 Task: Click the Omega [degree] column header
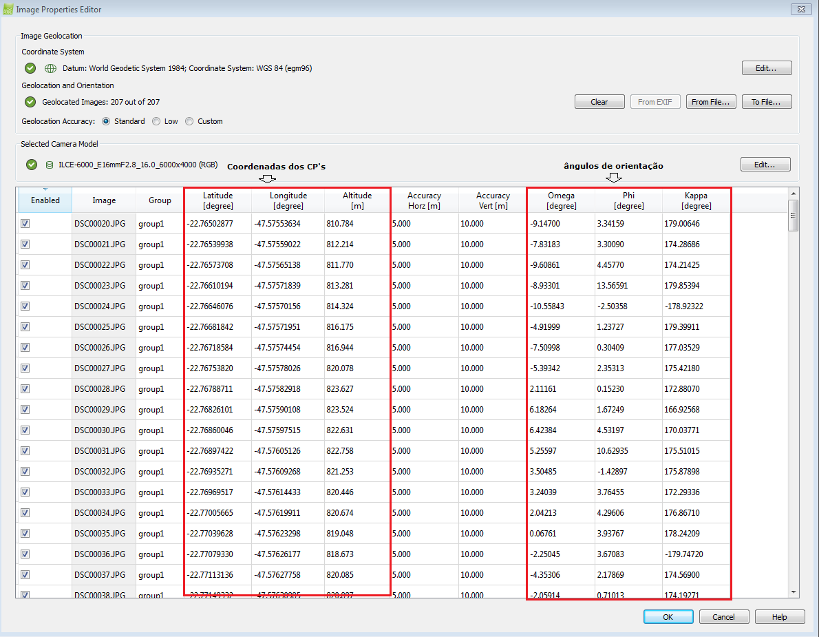coord(562,200)
